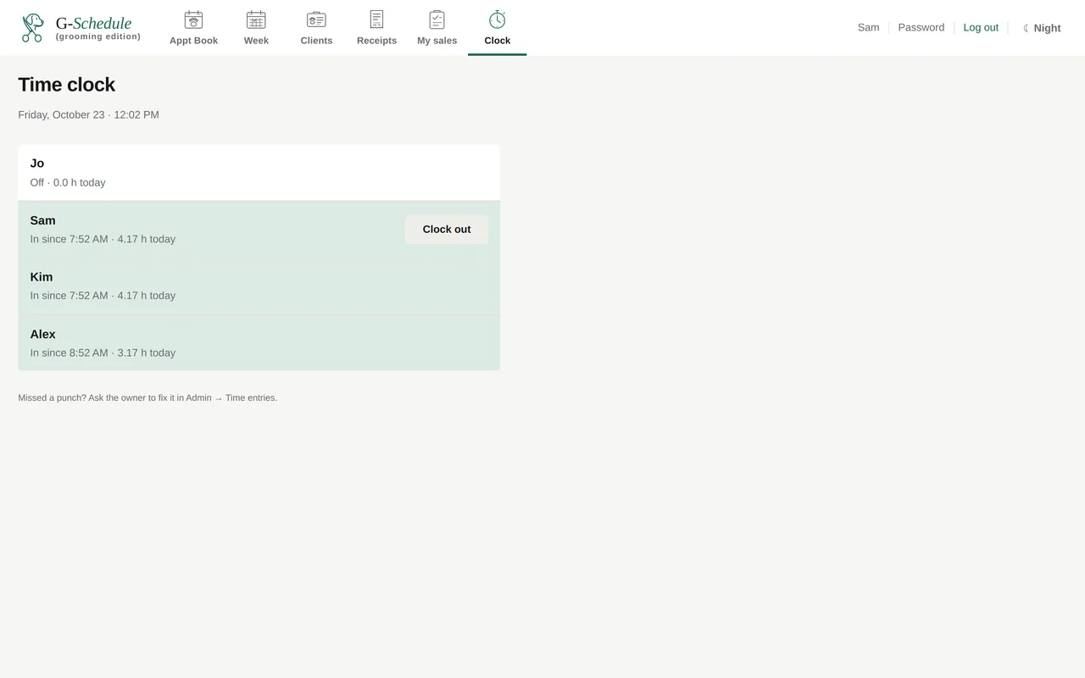
Task: Switch to the My sales tab label
Action: [x=437, y=41]
